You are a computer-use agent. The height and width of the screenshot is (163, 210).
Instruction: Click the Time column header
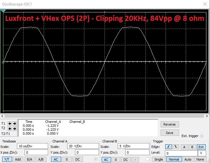click(29, 122)
